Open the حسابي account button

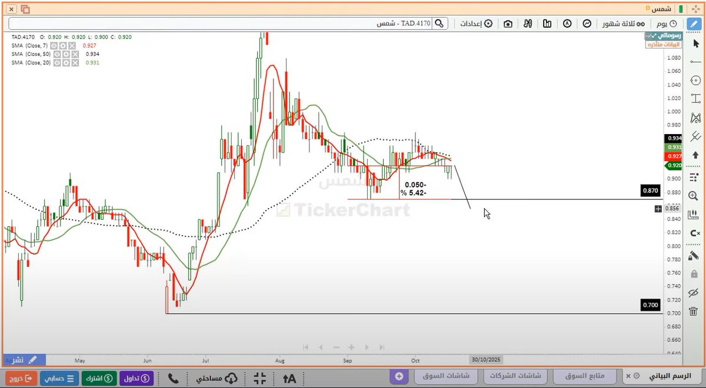(x=60, y=377)
